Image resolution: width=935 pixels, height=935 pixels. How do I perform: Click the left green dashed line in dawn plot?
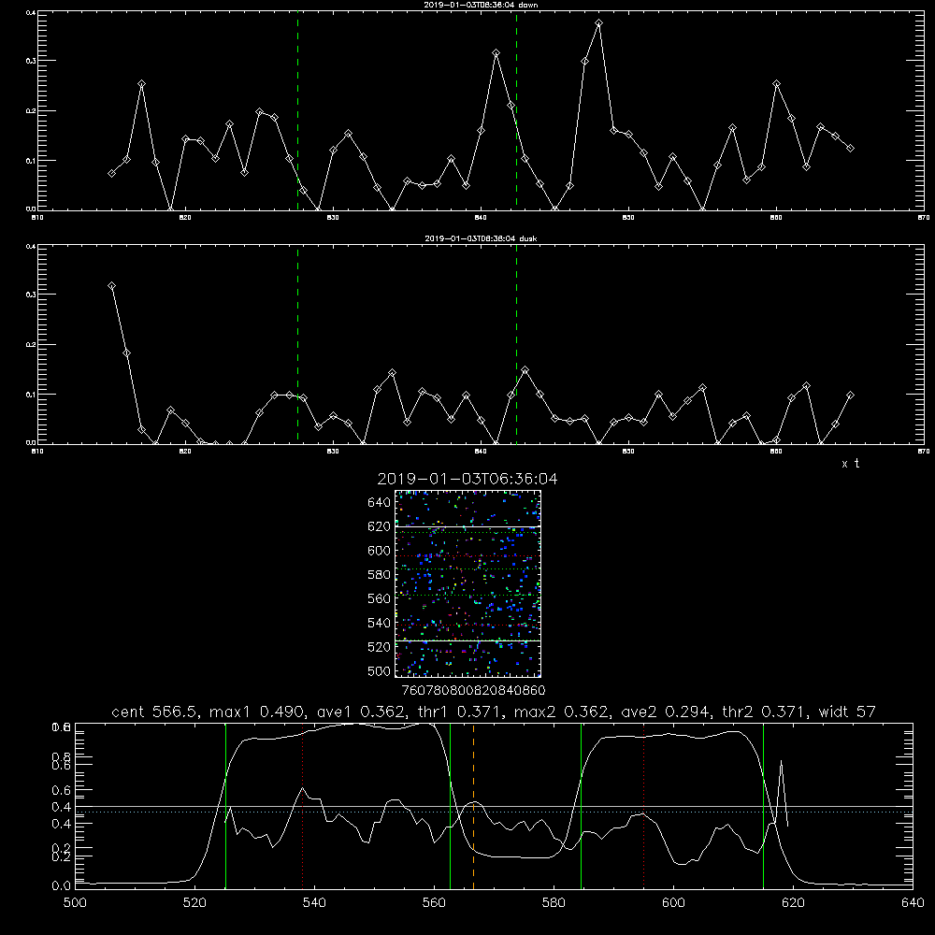(x=297, y=111)
